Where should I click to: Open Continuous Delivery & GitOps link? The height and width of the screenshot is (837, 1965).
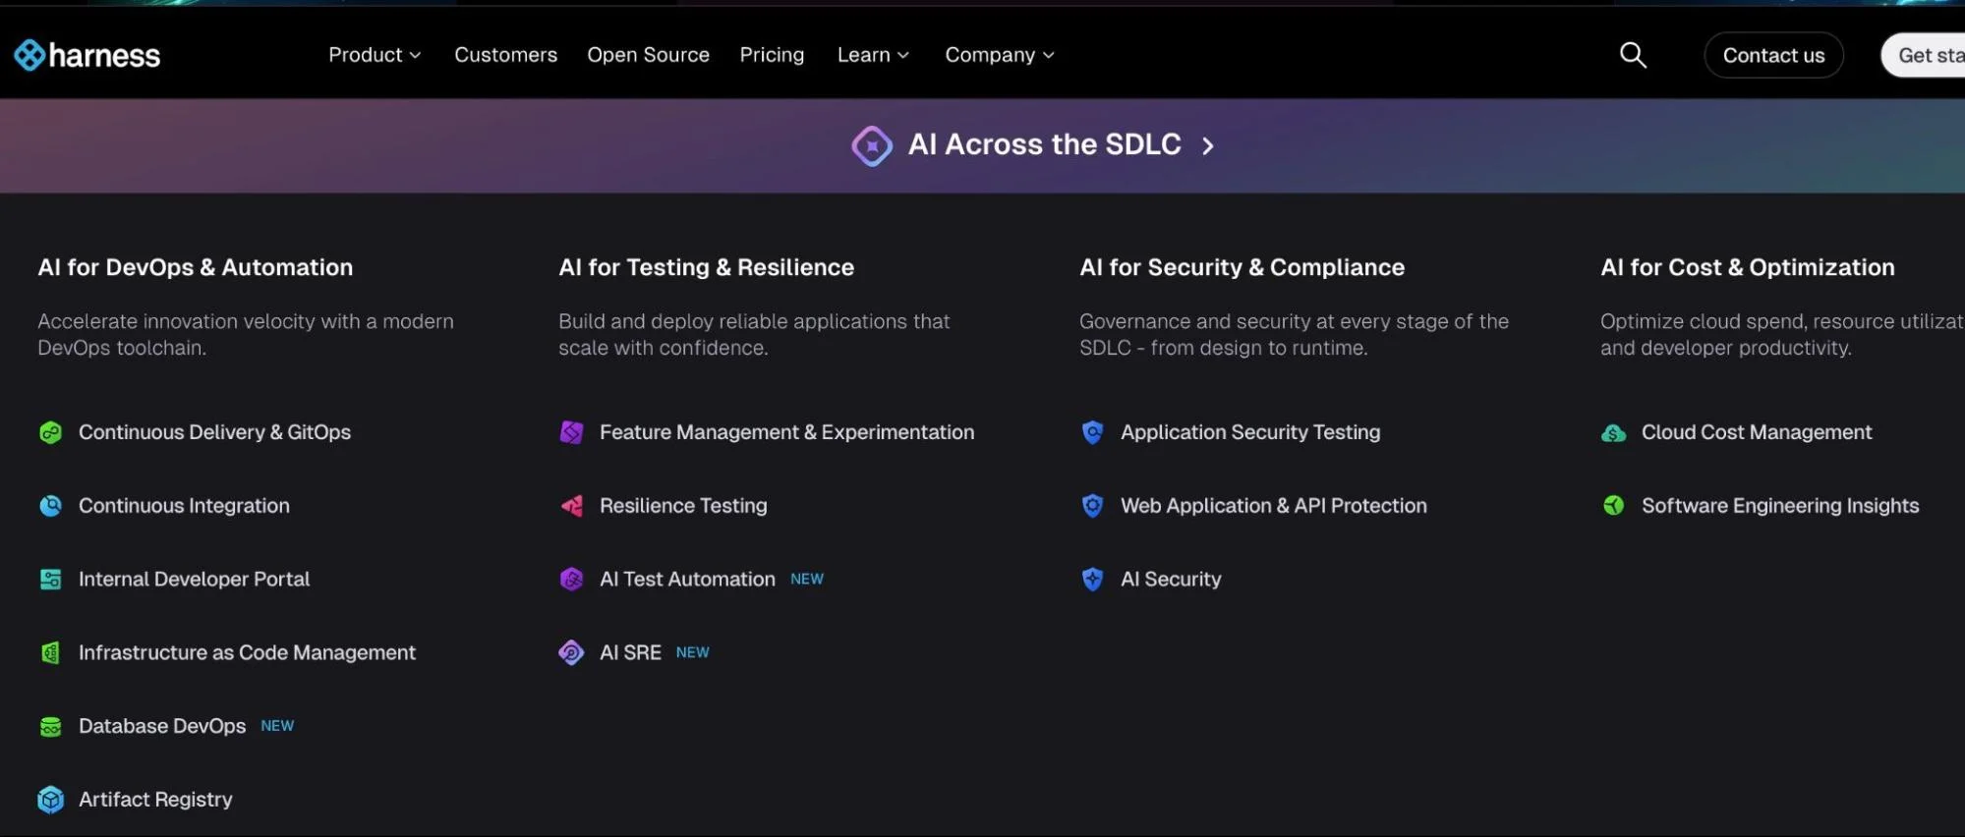tap(214, 432)
